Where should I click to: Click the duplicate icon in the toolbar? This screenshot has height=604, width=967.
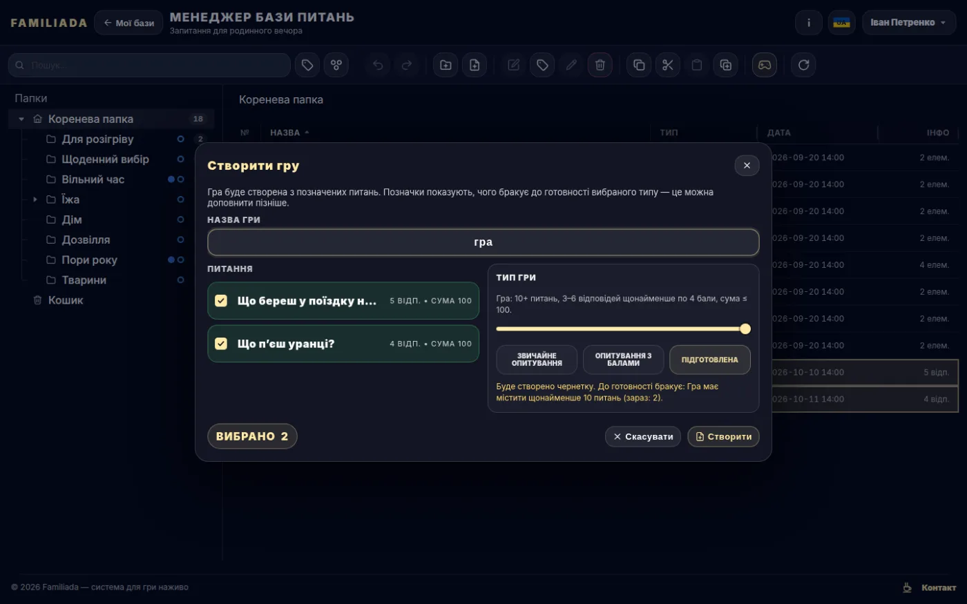(x=726, y=65)
